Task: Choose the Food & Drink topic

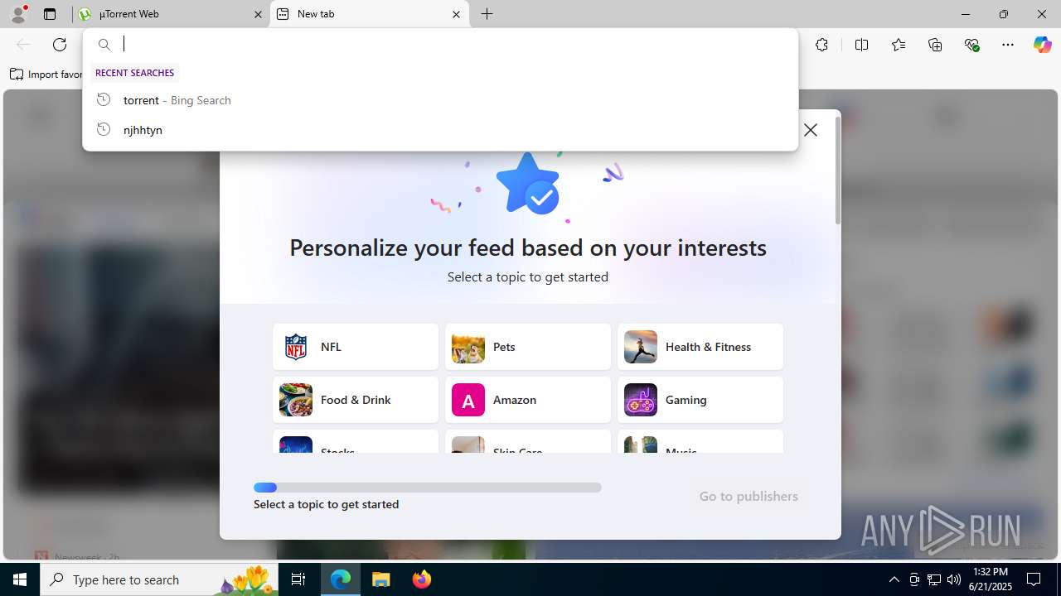Action: (x=356, y=400)
